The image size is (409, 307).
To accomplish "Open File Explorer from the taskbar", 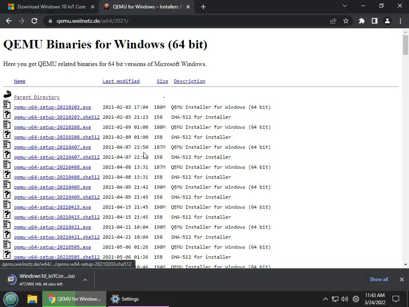I will coord(32,299).
